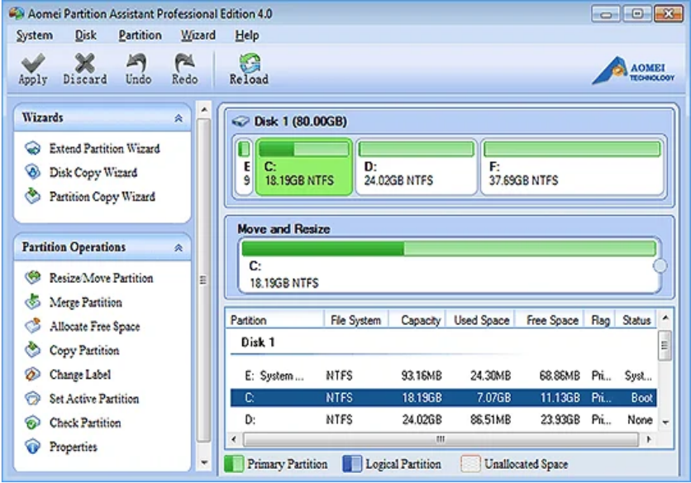Select the C: NTFS 18.19GB table row

point(443,398)
